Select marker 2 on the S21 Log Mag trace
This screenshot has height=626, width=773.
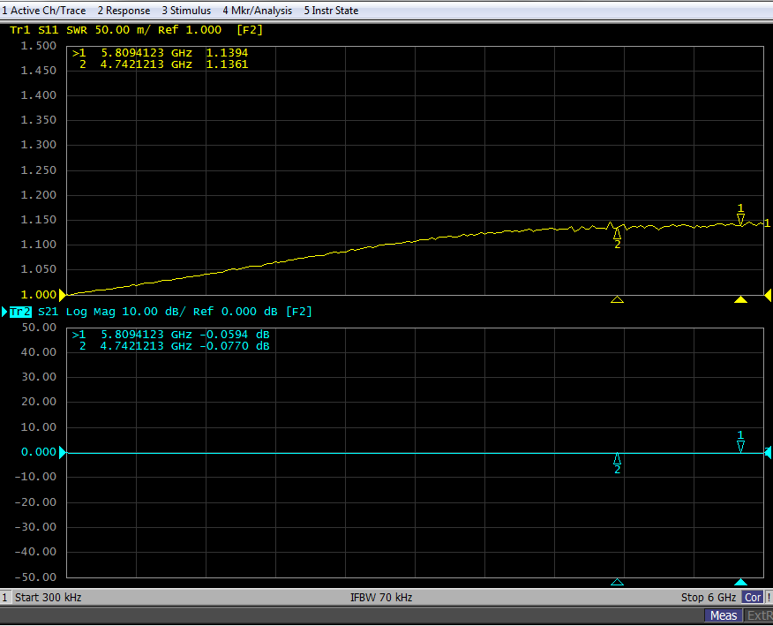[617, 459]
